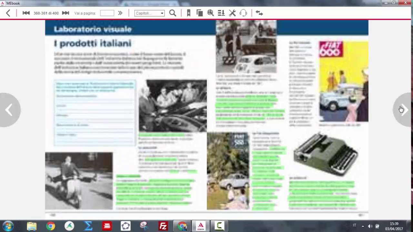This screenshot has width=413, height=232.
Task: Click the green typewriter photo
Action: [x=326, y=154]
